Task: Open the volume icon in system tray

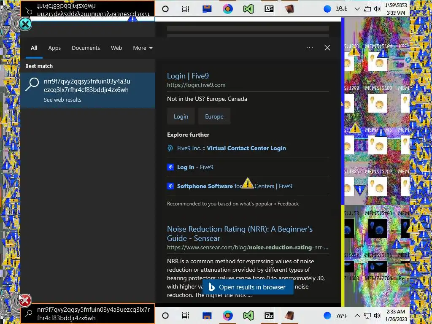Action: [x=377, y=316]
